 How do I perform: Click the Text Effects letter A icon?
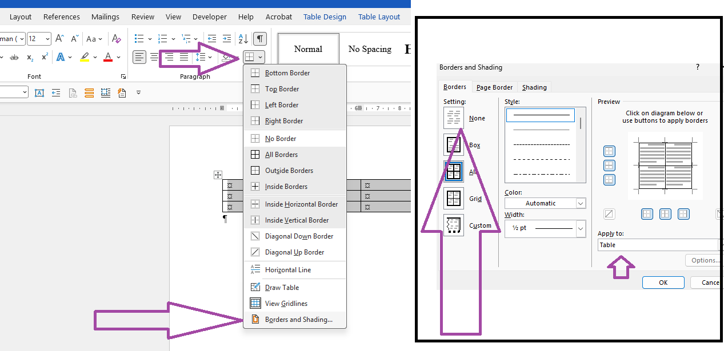point(61,57)
